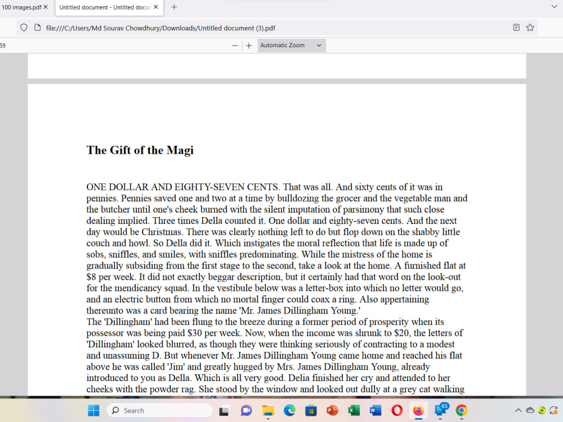563x422 pixels.
Task: Click the tracking protection shield icon
Action: pos(24,28)
